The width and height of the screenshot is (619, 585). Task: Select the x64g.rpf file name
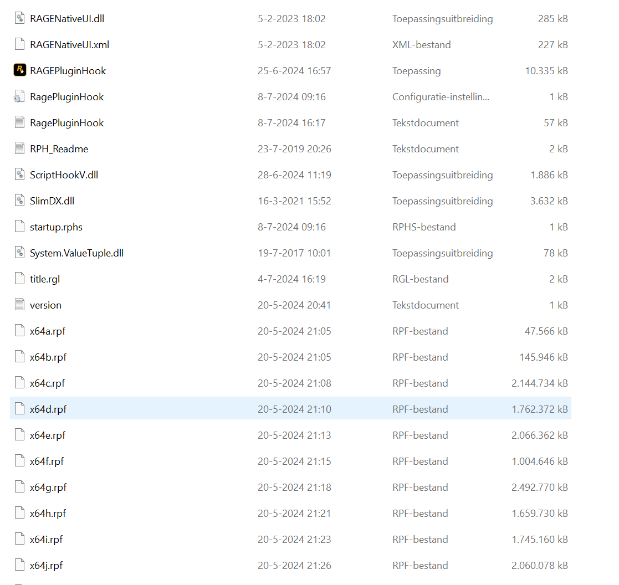[x=48, y=488]
